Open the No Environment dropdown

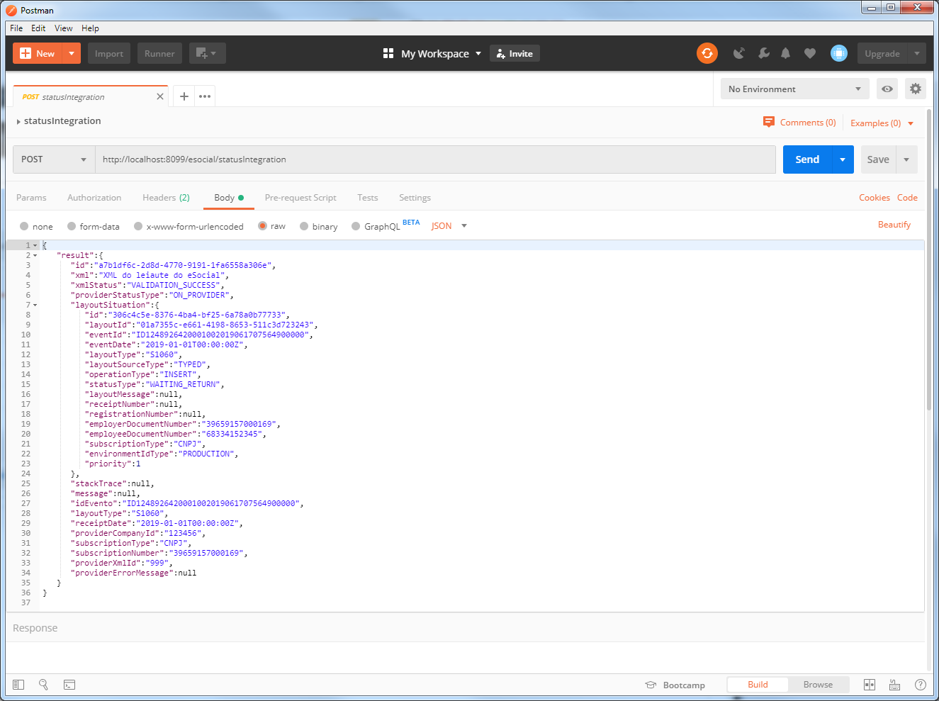tap(794, 89)
